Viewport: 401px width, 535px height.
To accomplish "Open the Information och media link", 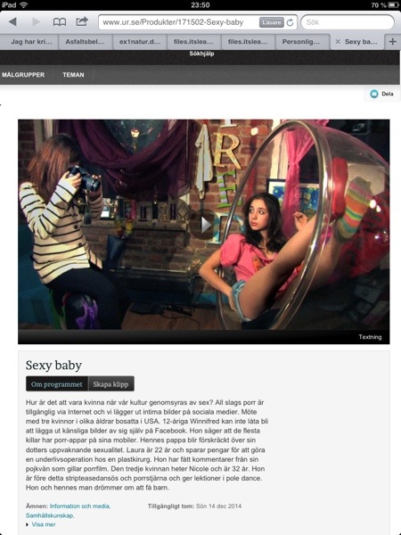I will pos(80,506).
